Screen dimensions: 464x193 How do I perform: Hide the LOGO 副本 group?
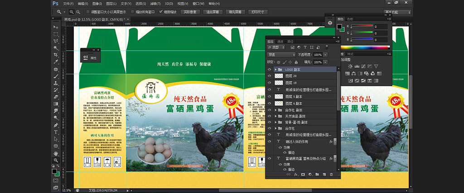point(269,70)
